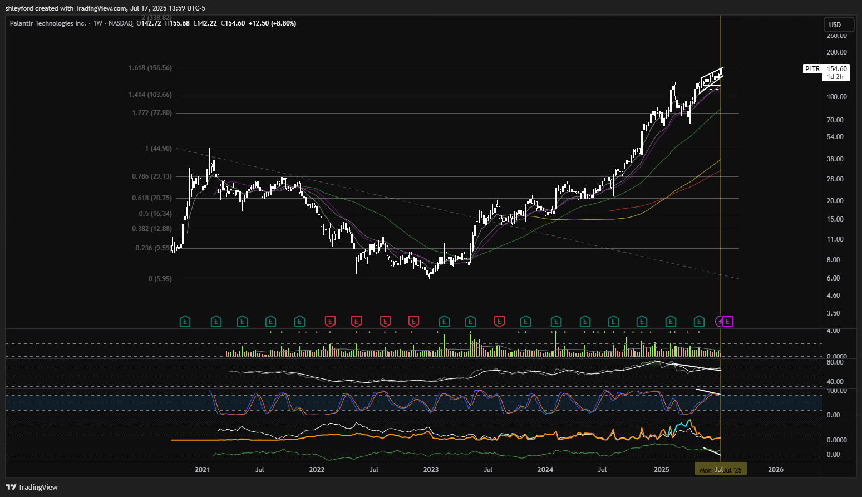Click the PLTR symbol price tag
The width and height of the screenshot is (862, 497).
[x=812, y=69]
